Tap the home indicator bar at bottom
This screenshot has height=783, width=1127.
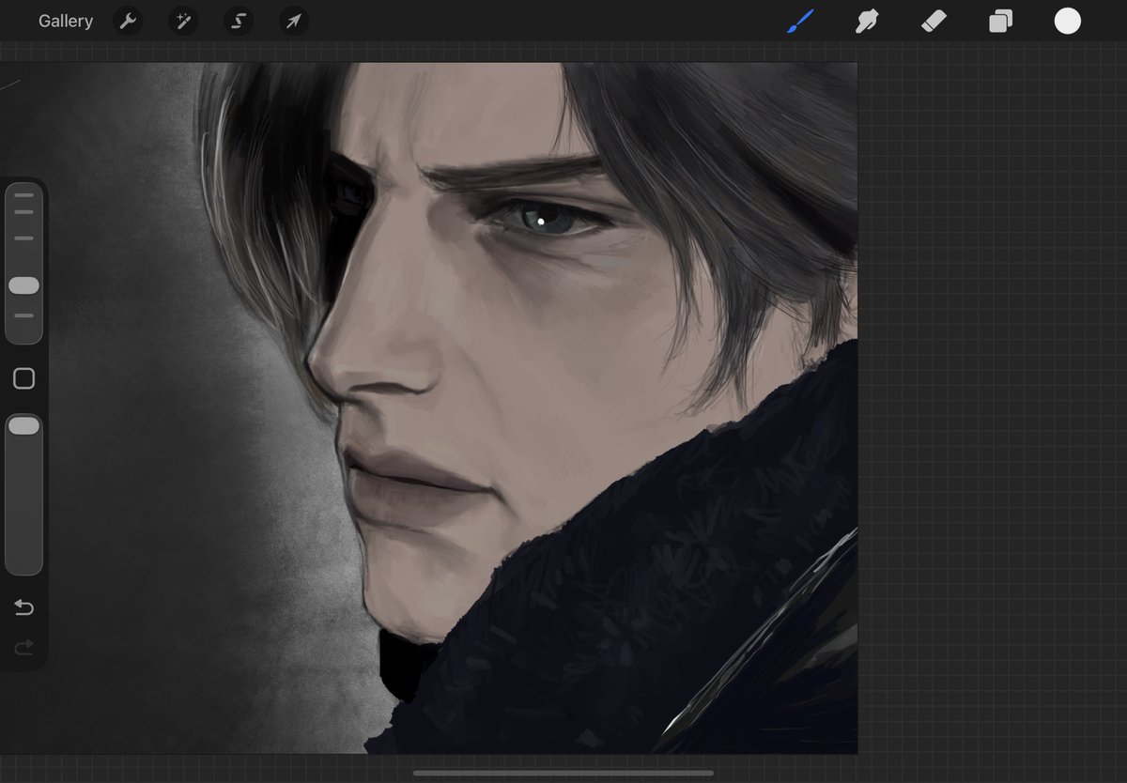click(563, 774)
